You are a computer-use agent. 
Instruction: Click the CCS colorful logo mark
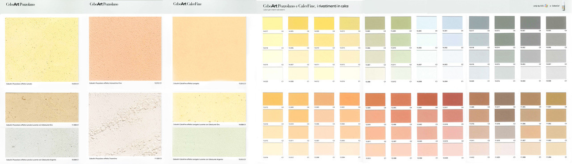tap(546, 6)
